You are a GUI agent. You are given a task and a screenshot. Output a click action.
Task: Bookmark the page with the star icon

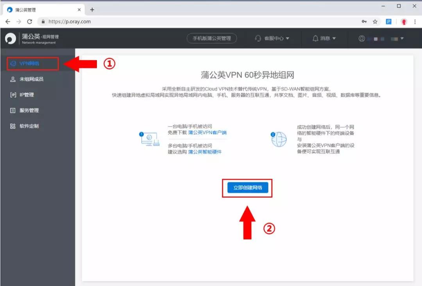click(374, 22)
